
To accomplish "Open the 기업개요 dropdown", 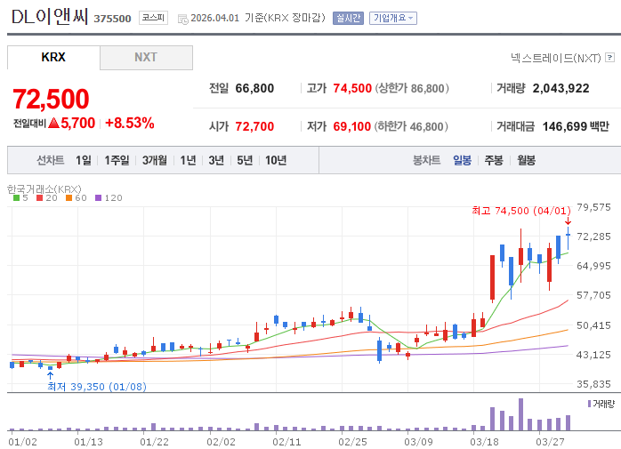I will pyautogui.click(x=393, y=18).
